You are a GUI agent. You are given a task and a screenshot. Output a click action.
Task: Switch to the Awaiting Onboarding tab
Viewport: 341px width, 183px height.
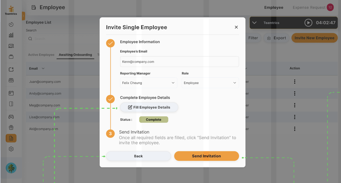75,55
